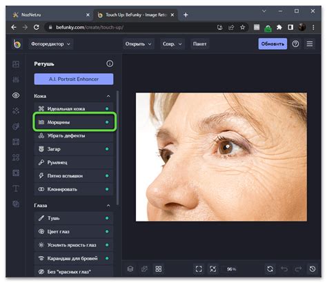Undo the last action
327x283 pixels.
[284, 269]
